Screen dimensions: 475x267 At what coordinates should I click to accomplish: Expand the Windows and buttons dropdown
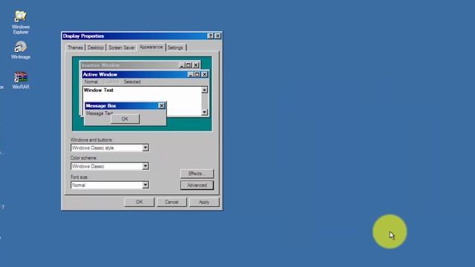pyautogui.click(x=145, y=148)
